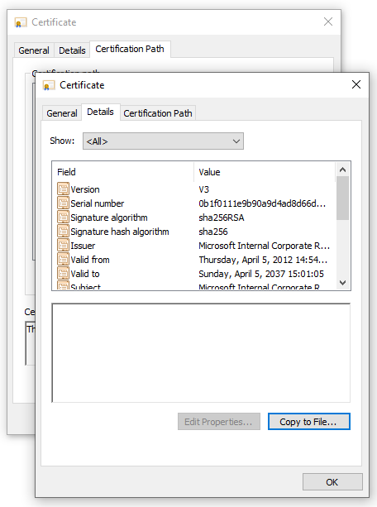
Task: Select the Signature hash algorithm row text
Action: tap(120, 232)
